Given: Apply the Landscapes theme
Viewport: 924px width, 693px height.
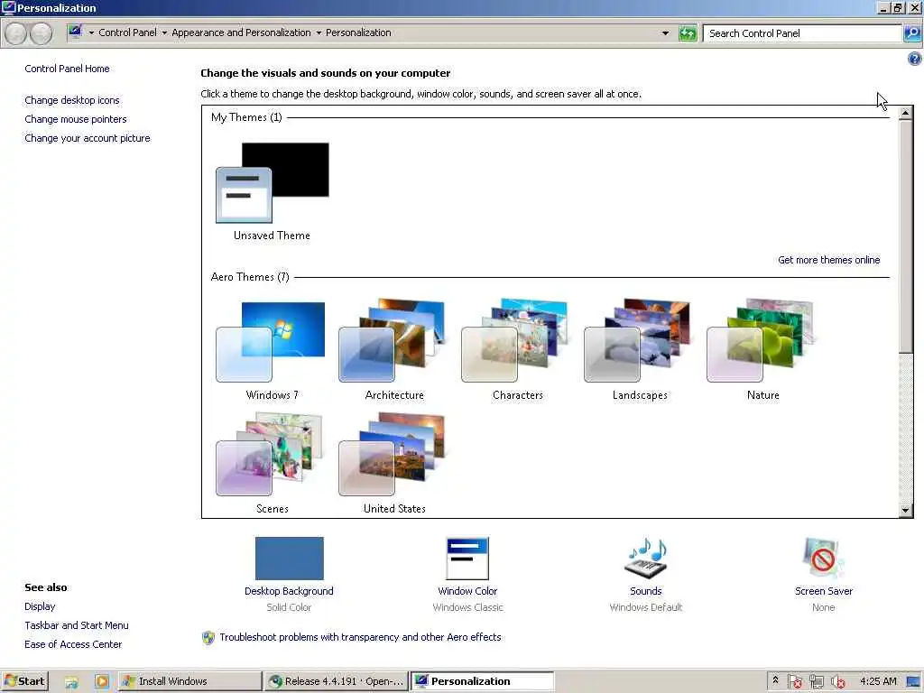Looking at the screenshot, I should 637,340.
